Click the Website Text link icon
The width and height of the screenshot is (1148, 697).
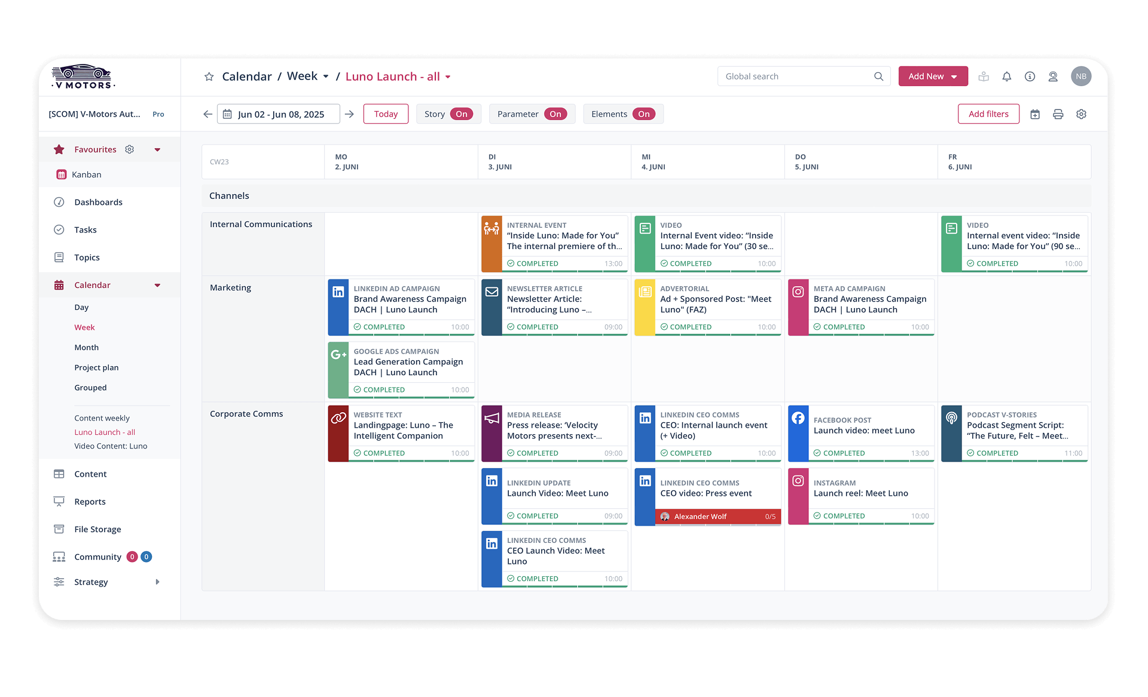pyautogui.click(x=338, y=418)
